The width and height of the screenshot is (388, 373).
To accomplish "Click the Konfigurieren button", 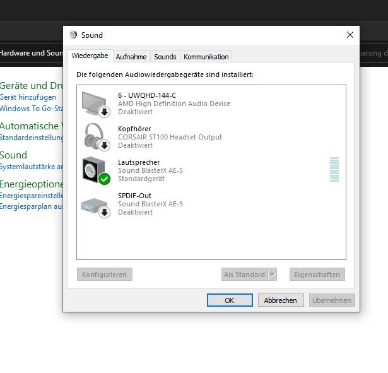I will (105, 275).
